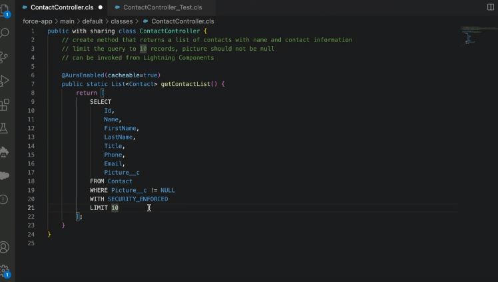Open the Explorer view in activity bar
The image size is (498, 282).
click(x=5, y=10)
